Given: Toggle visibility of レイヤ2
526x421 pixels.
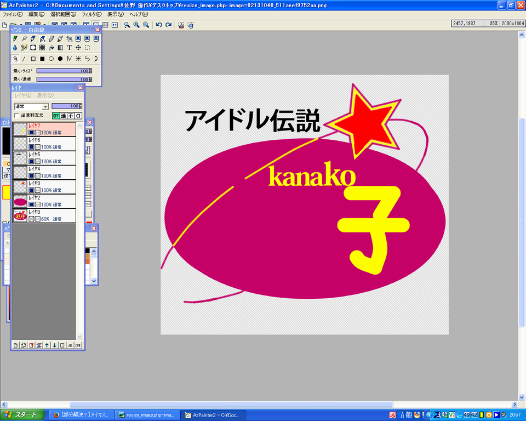Looking at the screenshot, I should click(x=31, y=204).
